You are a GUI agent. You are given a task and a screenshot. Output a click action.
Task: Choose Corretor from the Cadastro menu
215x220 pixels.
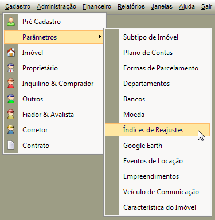click(x=54, y=130)
